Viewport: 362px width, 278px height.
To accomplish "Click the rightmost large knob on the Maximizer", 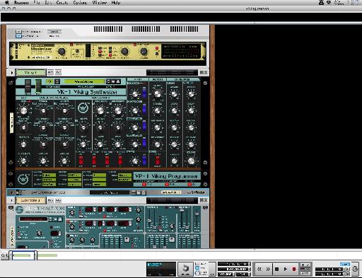I will pyautogui.click(x=144, y=51).
